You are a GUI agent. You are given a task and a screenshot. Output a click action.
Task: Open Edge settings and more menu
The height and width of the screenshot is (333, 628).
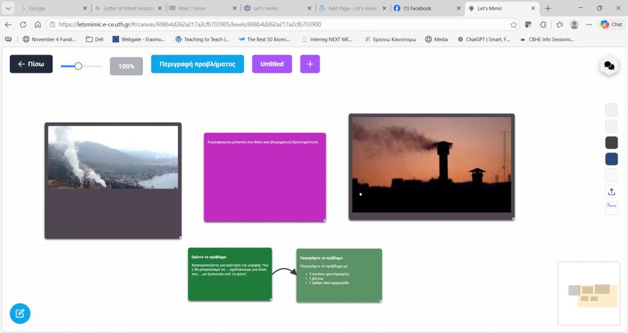click(590, 24)
